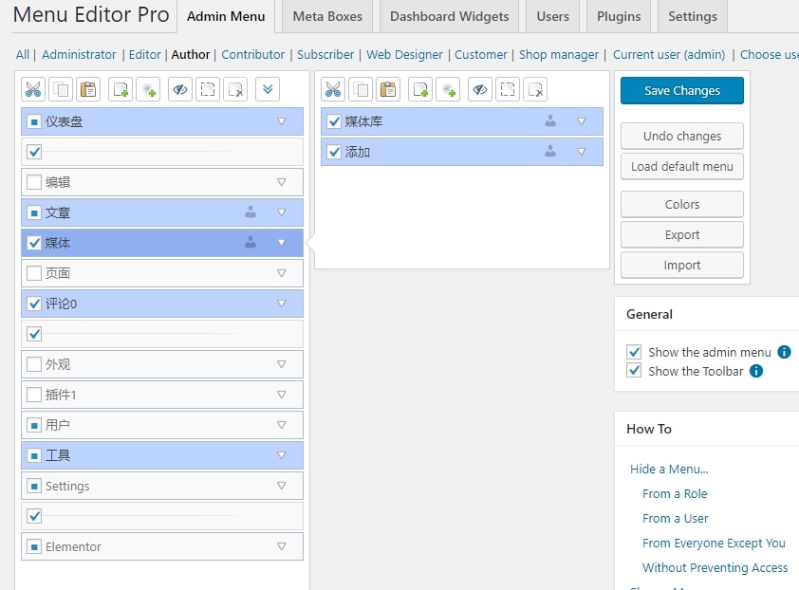Check the 编辑 menu item checkbox
Viewport: 799px width, 590px height.
coord(34,182)
